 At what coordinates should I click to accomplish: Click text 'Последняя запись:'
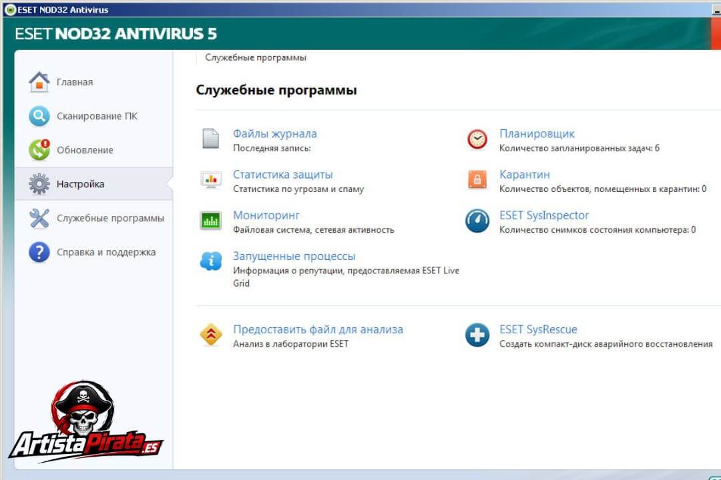pos(272,149)
